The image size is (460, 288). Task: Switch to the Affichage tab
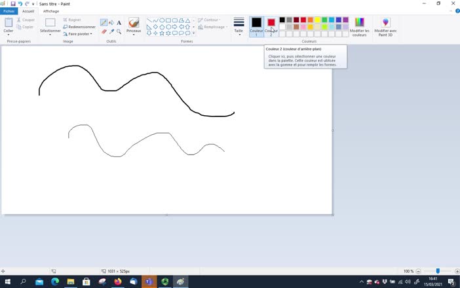51,11
